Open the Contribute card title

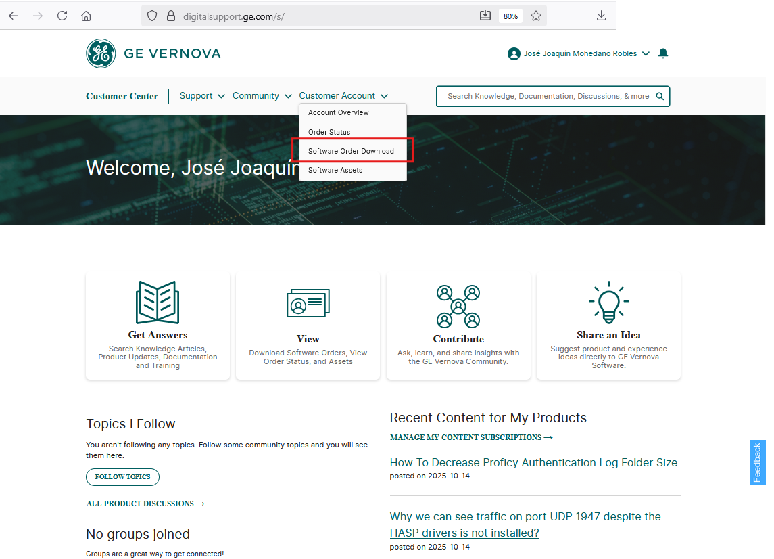click(458, 339)
